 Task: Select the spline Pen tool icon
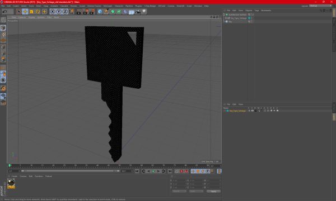point(106,12)
